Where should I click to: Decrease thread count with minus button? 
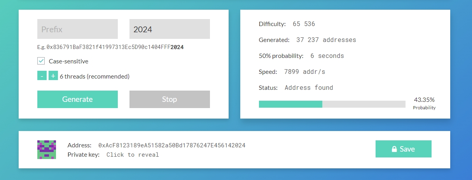coord(42,76)
